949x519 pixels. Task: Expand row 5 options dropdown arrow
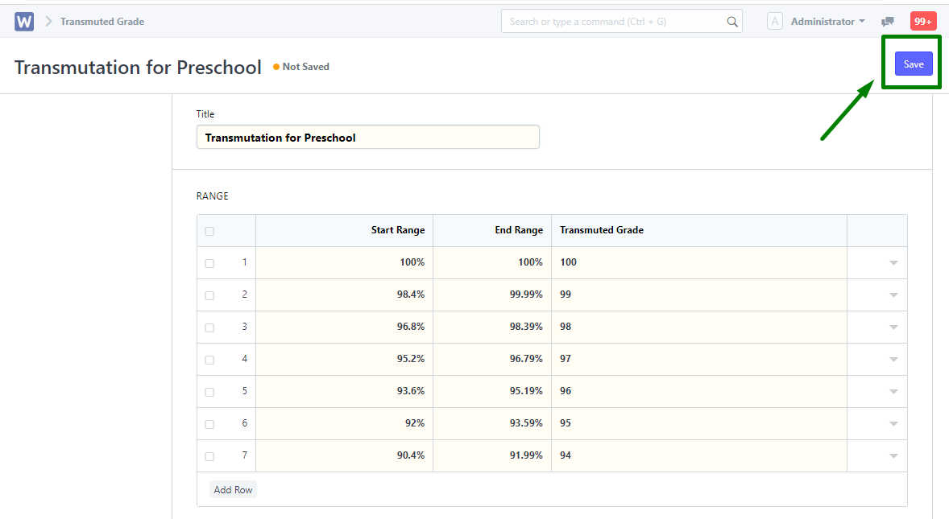tap(893, 391)
